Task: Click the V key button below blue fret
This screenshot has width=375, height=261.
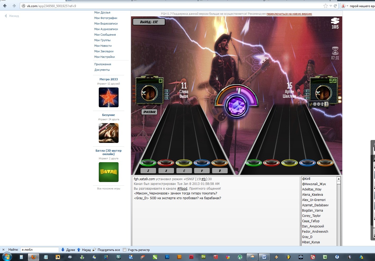Action: 202,171
